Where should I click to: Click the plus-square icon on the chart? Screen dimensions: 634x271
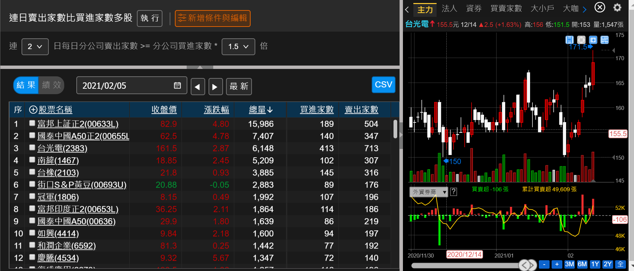593,40
